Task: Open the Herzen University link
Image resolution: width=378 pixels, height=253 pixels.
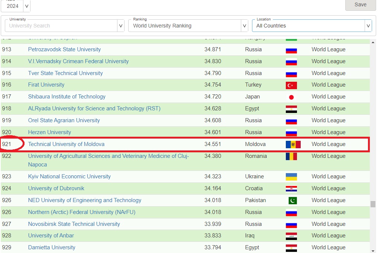Action: click(49, 132)
